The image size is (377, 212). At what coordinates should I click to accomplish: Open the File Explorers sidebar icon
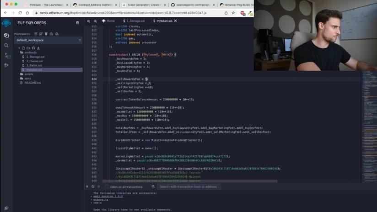(x=6, y=35)
